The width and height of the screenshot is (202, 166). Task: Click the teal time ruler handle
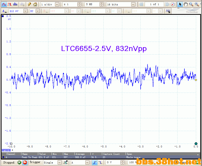[x=196, y=144]
